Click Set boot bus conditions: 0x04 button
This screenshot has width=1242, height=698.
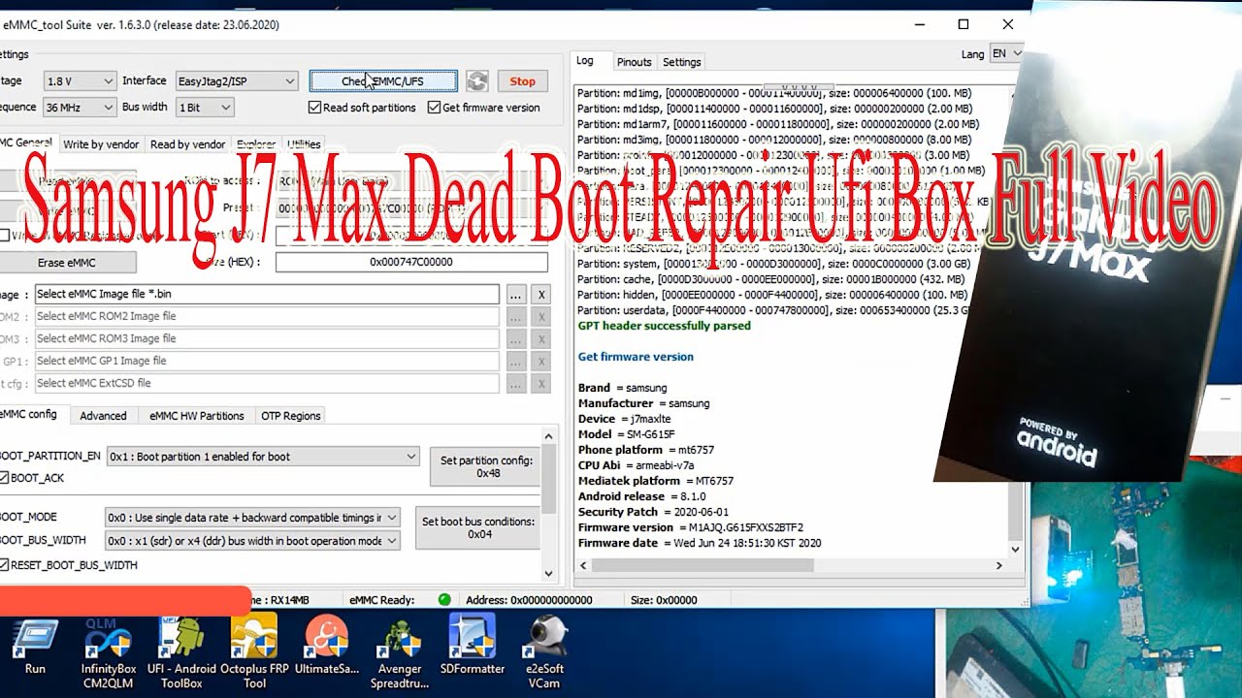pos(478,528)
